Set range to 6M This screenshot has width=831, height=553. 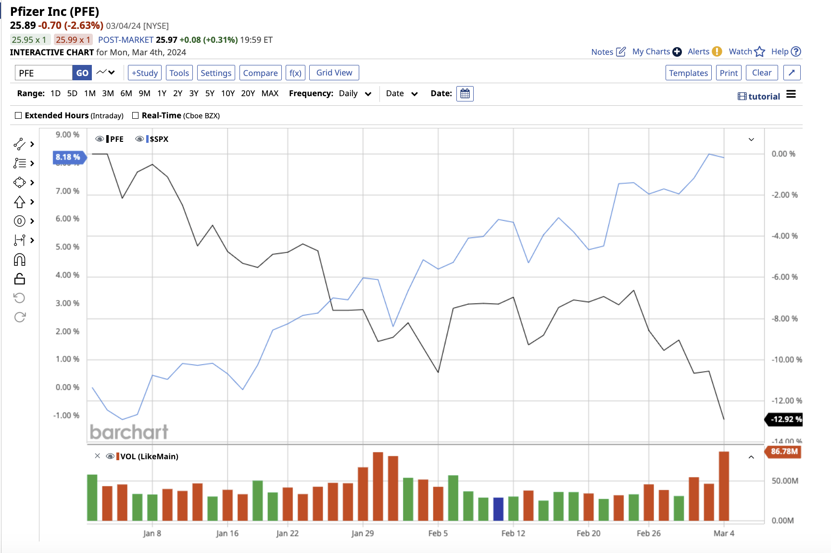click(x=126, y=93)
